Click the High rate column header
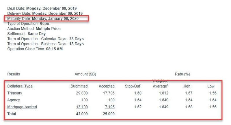The image size is (231, 125). pyautogui.click(x=186, y=86)
